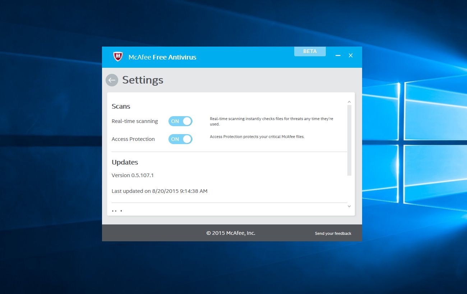Click the © 2015 McAfee, Inc. text
This screenshot has height=294, width=467.
pos(231,233)
